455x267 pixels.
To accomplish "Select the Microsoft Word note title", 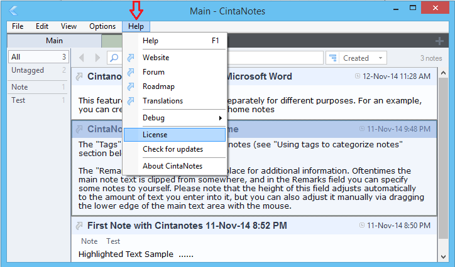I will [x=259, y=76].
